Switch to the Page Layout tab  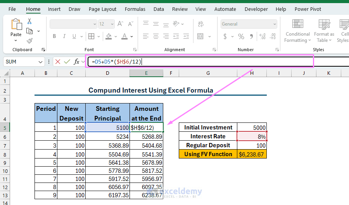pyautogui.click(x=102, y=9)
